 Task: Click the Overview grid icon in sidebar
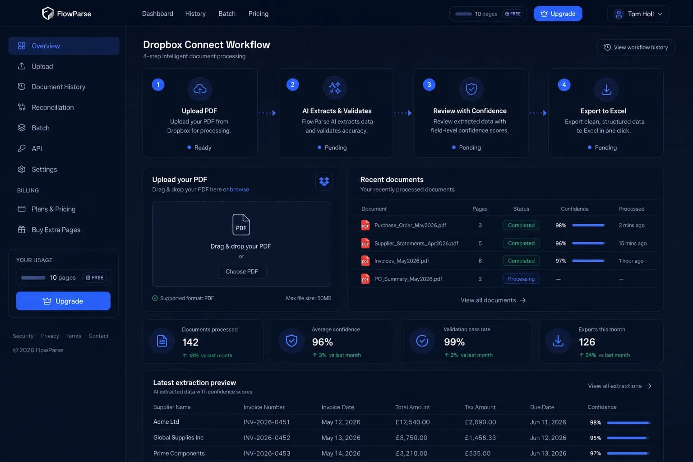[22, 46]
